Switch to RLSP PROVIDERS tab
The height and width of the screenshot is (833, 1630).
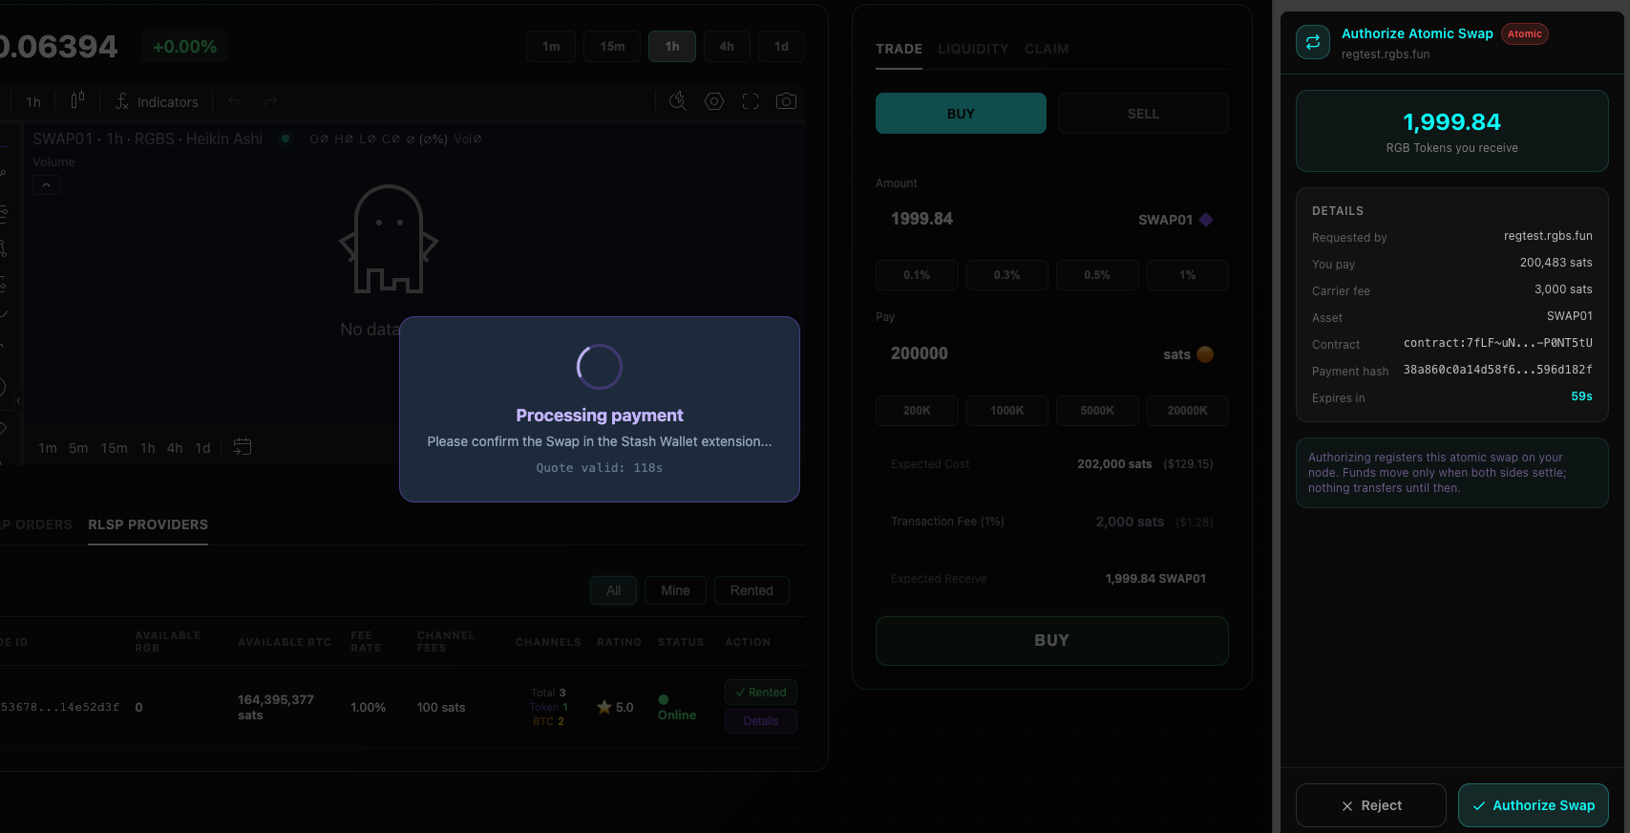click(148, 524)
